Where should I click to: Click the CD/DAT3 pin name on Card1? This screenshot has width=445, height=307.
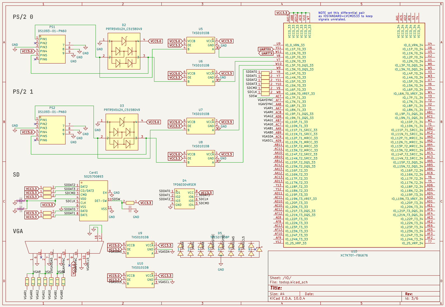tap(87, 191)
